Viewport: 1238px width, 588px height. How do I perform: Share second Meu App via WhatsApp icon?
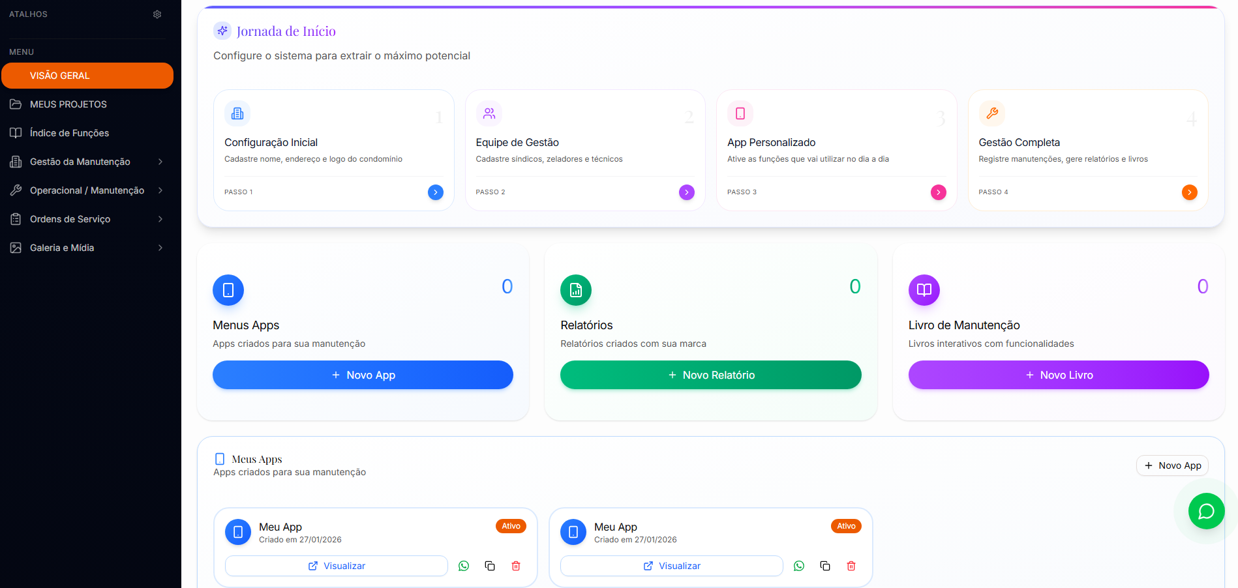point(799,566)
